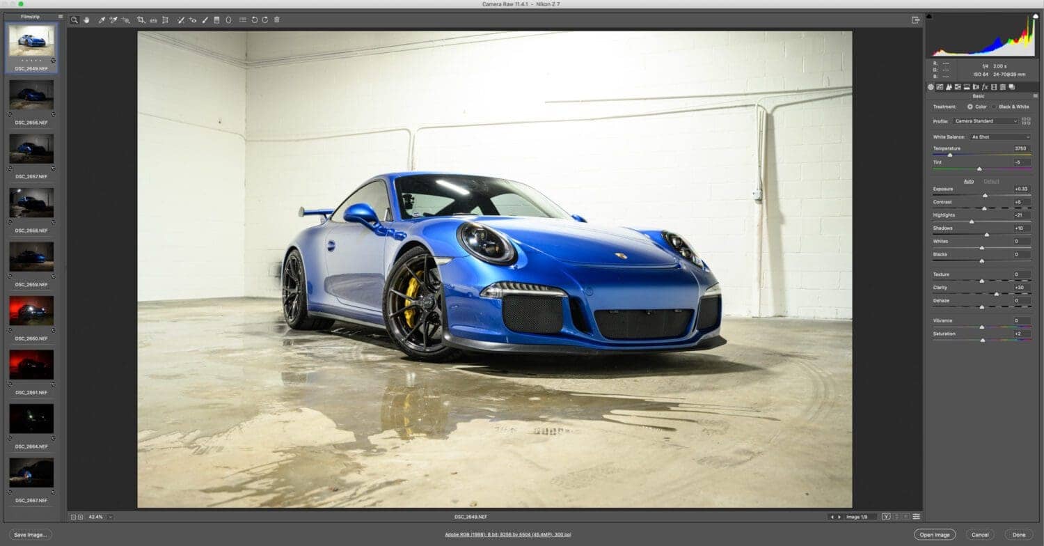
Task: Open the Adobe RGB workflow options link
Action: coord(508,535)
